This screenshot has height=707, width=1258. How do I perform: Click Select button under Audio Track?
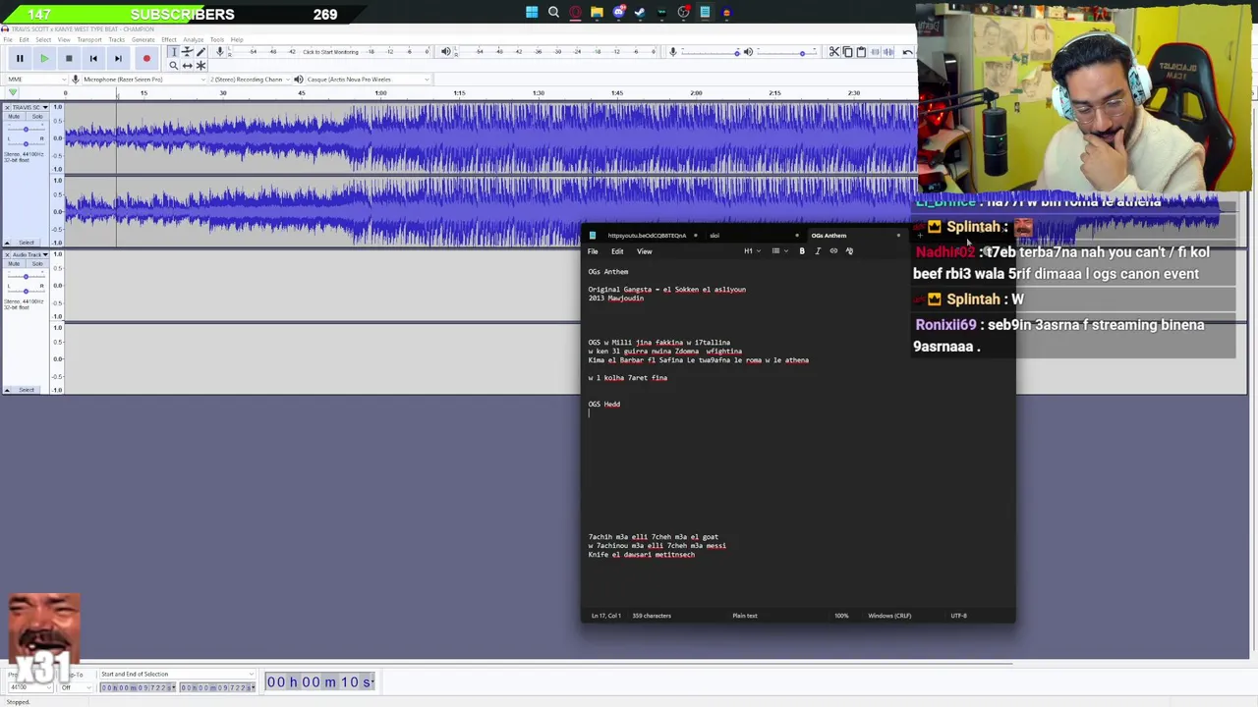(28, 390)
